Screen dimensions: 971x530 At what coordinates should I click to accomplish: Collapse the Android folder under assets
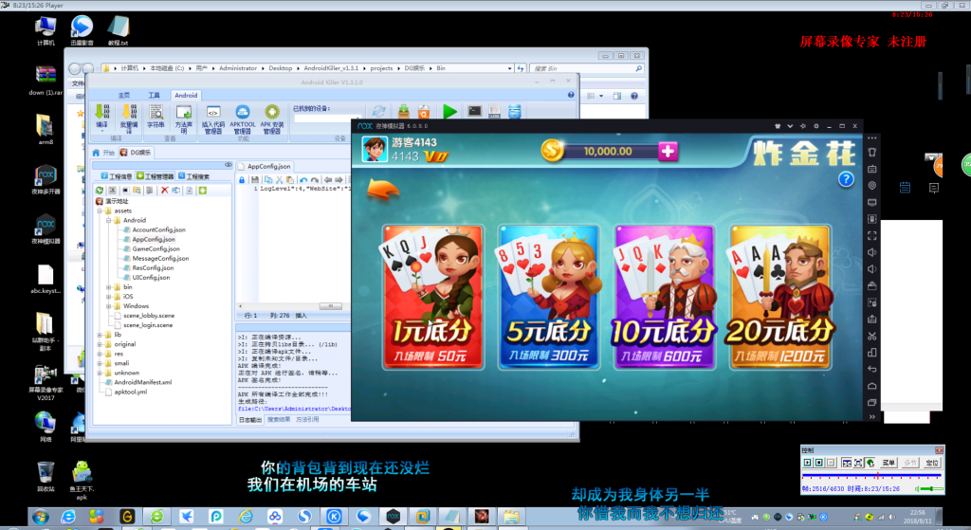(108, 220)
